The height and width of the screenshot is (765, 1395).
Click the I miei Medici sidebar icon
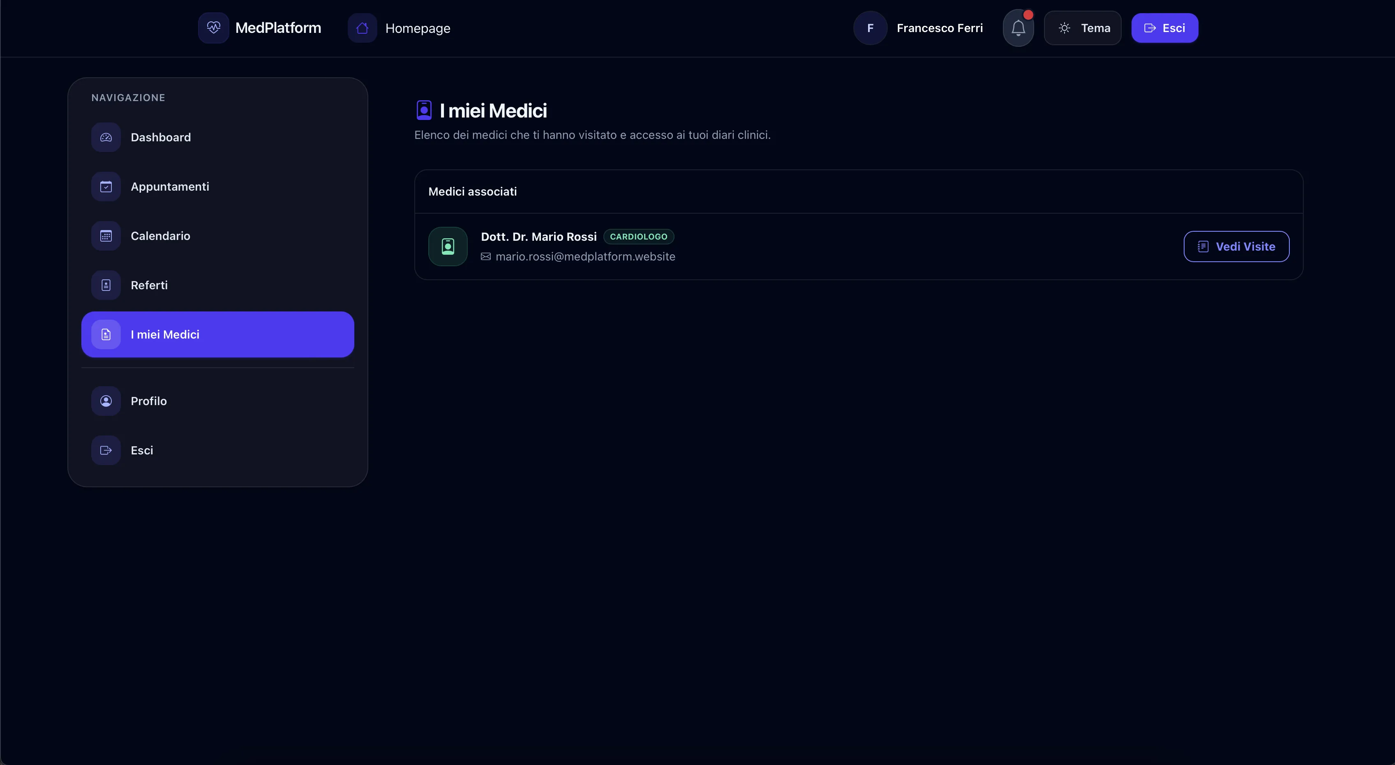[x=106, y=334]
